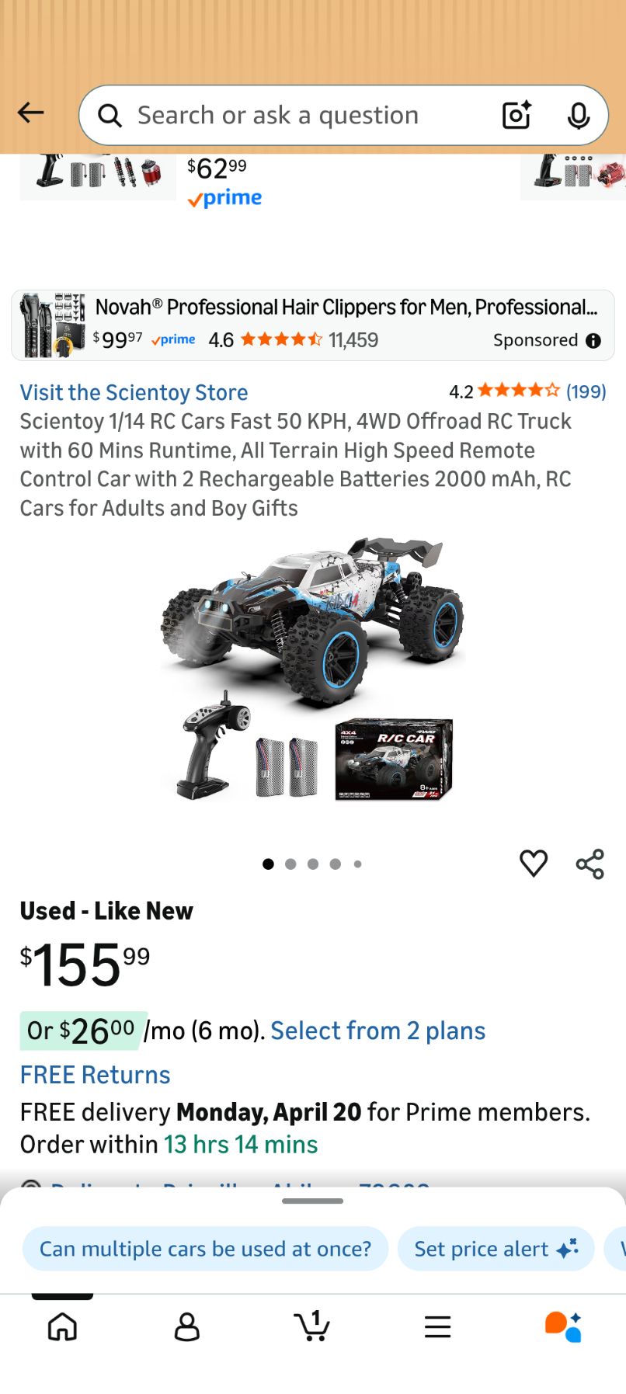Viewport: 626px width, 1394px height.
Task: Open the 199 customer ratings
Action: (586, 391)
